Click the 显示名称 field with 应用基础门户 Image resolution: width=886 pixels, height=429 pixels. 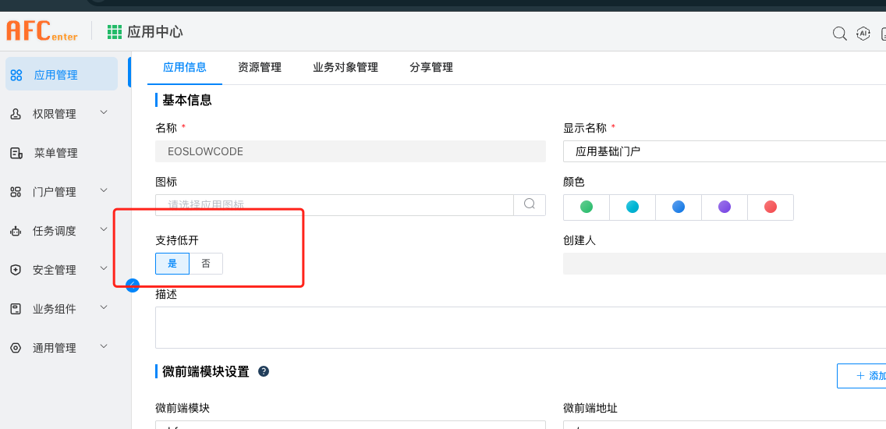(725, 151)
